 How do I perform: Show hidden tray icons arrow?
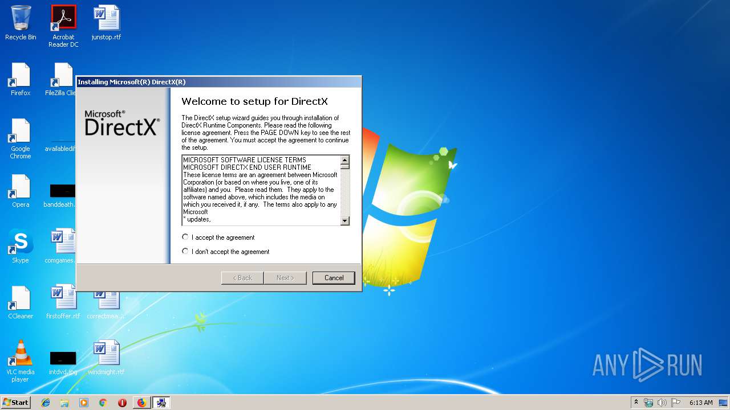tap(636, 402)
